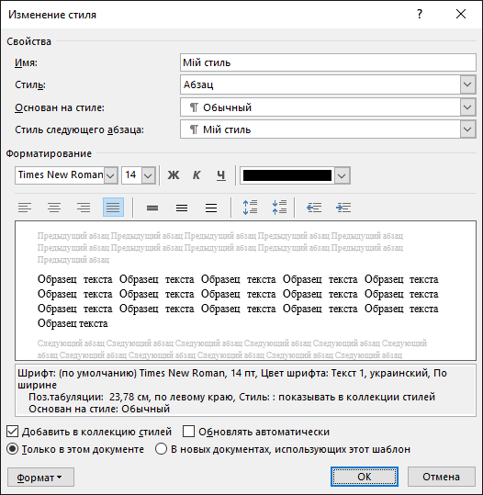This screenshot has width=483, height=495.
Task: Select center alignment icon
Action: 54,208
